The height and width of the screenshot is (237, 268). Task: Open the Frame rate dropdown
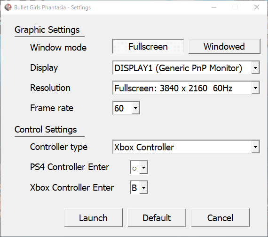pyautogui.click(x=126, y=108)
